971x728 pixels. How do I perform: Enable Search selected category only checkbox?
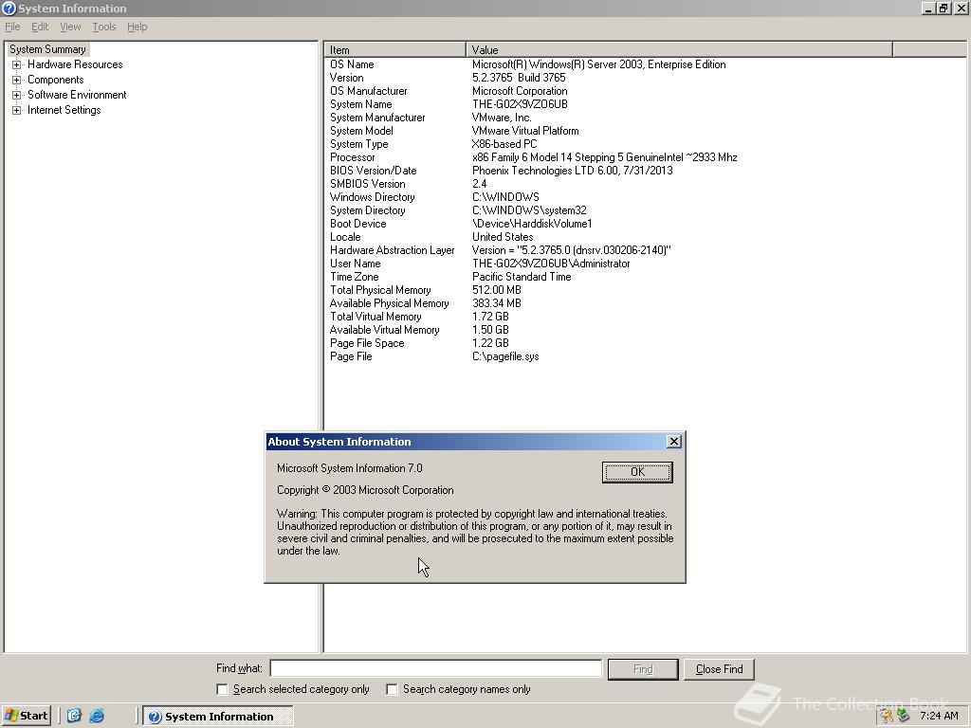222,689
